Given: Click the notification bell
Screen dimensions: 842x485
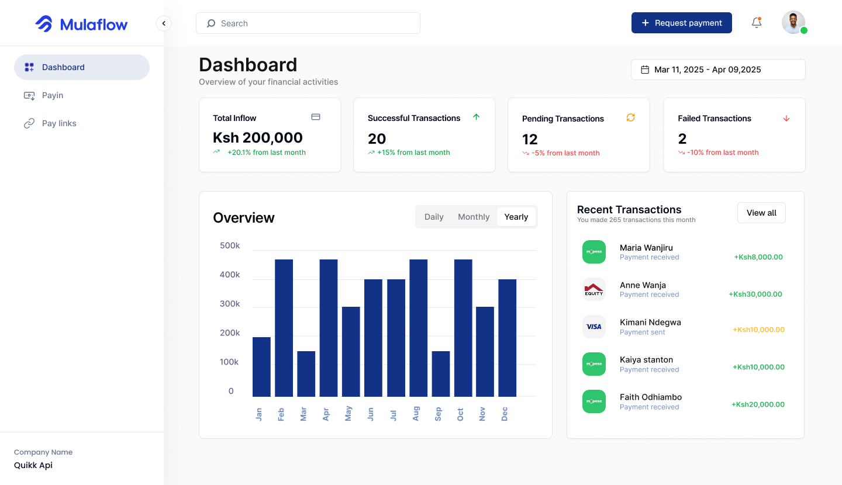Looking at the screenshot, I should [756, 22].
